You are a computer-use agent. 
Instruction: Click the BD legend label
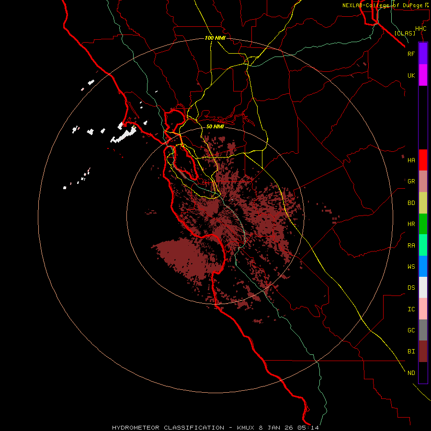(x=411, y=203)
